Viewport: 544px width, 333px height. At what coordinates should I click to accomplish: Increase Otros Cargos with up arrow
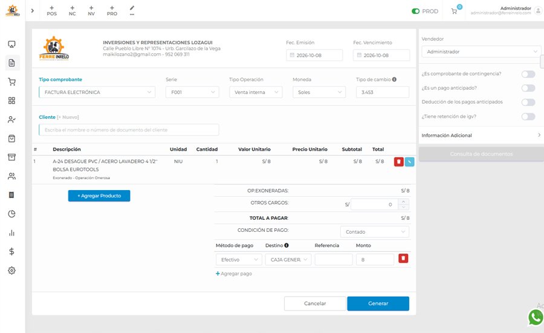pyautogui.click(x=404, y=202)
